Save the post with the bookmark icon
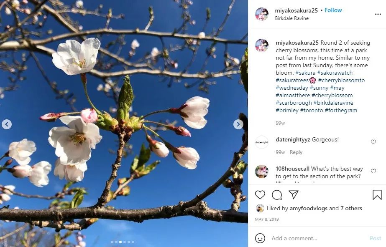This screenshot has height=247, width=386. tap(377, 195)
